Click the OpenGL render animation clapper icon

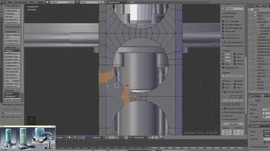point(163,138)
